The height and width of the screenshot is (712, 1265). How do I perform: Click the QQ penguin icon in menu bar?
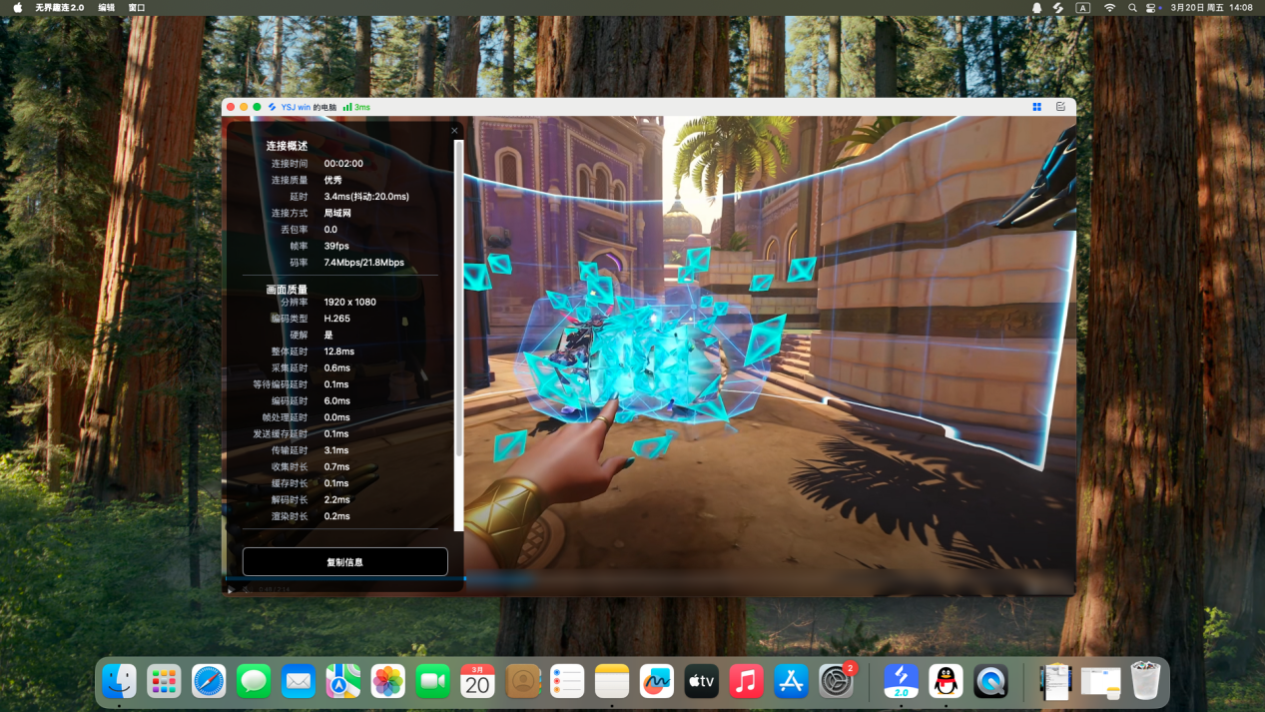click(x=1036, y=7)
